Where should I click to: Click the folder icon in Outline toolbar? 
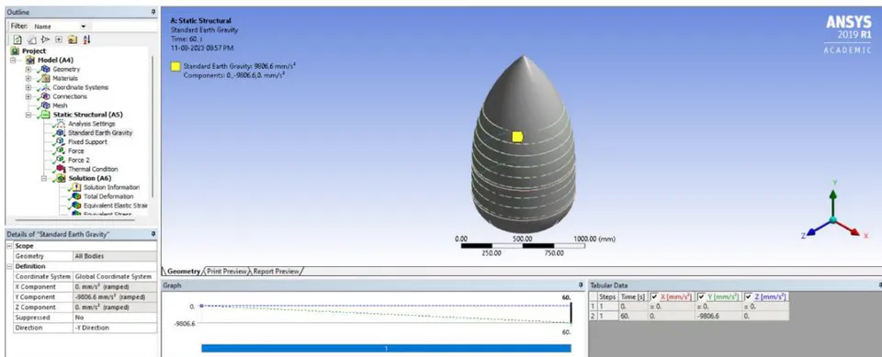72,39
